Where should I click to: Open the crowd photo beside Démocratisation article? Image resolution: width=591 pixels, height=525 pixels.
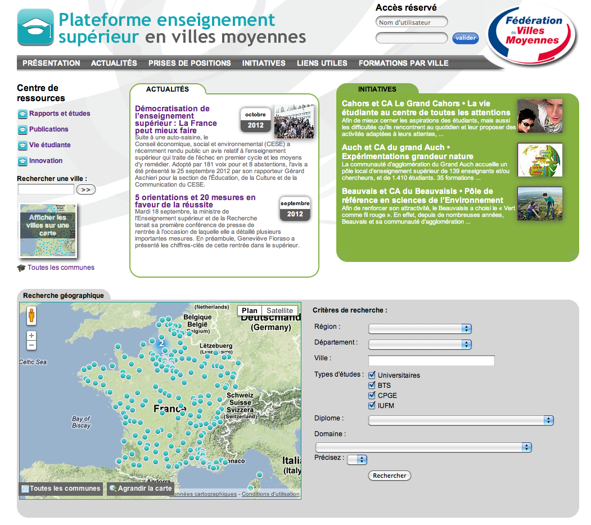294,121
